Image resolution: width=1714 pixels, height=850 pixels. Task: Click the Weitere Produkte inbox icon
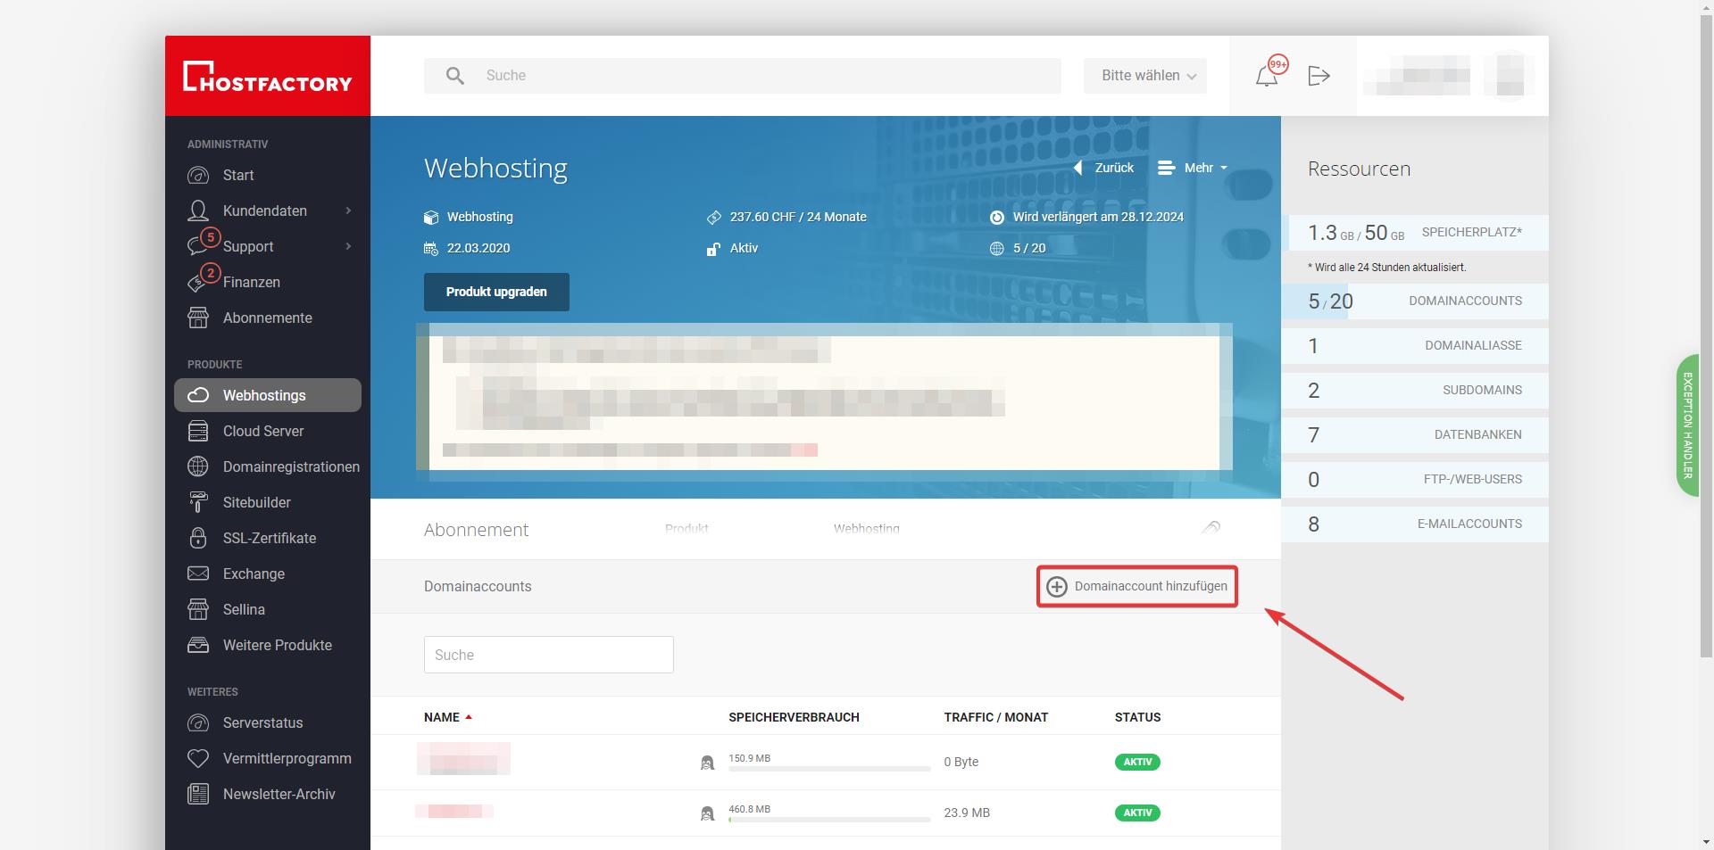pyautogui.click(x=198, y=645)
